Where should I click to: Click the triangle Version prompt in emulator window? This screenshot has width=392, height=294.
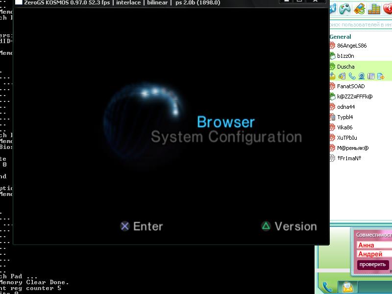(x=289, y=226)
